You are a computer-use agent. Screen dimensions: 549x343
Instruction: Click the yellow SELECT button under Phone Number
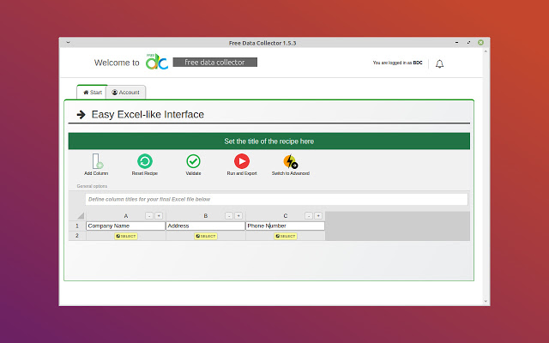pyautogui.click(x=285, y=236)
